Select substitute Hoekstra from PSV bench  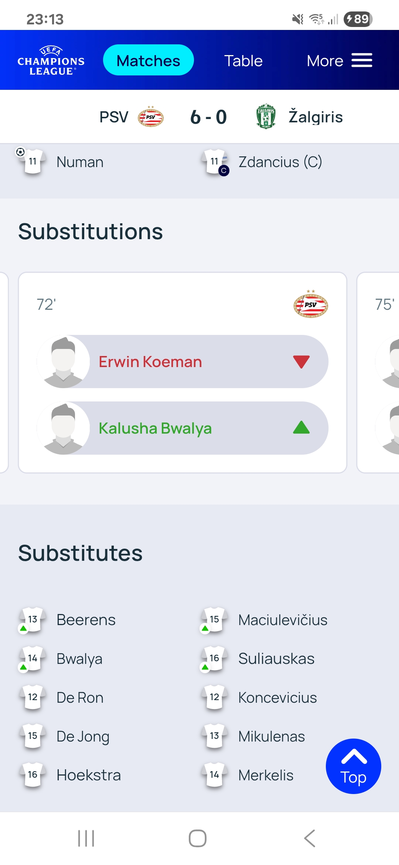(88, 775)
